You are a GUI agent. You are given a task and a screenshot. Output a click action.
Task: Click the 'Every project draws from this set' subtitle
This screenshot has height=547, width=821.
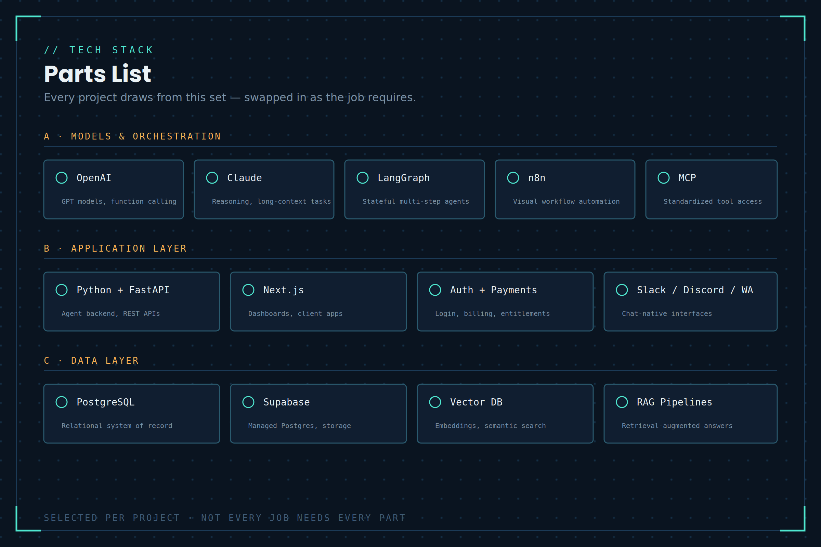[x=230, y=97]
